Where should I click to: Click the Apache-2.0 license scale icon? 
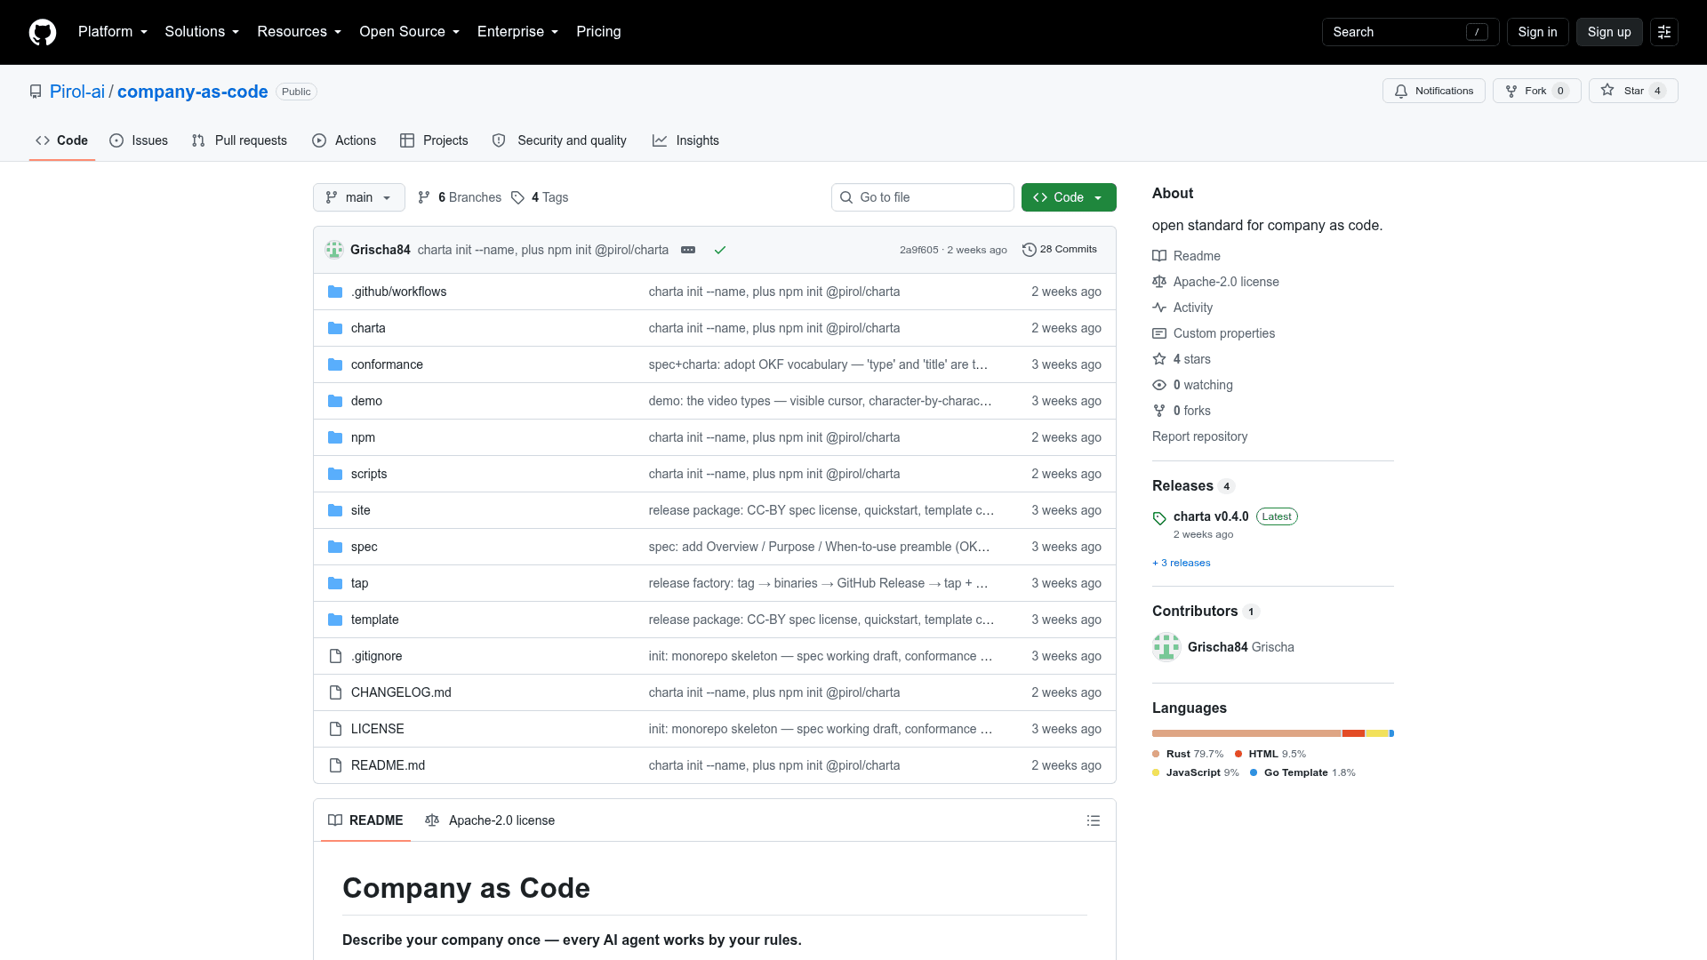pos(1159,282)
